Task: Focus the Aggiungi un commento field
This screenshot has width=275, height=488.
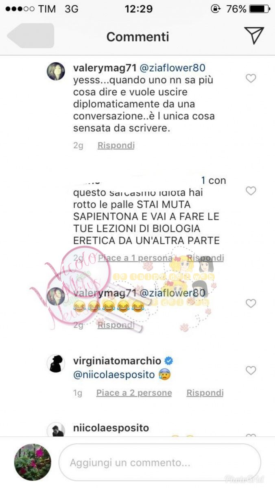Action: 159,463
